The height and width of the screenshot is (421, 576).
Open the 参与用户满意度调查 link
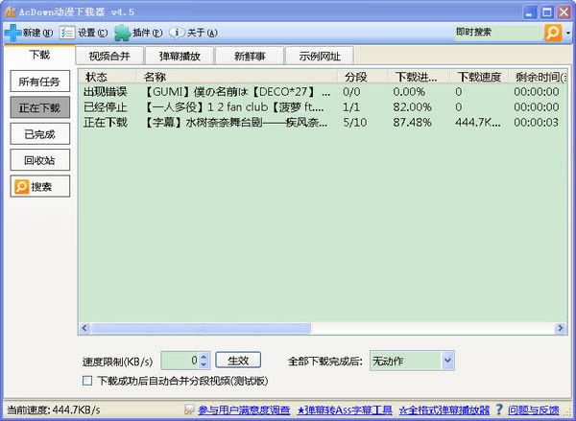tap(244, 410)
